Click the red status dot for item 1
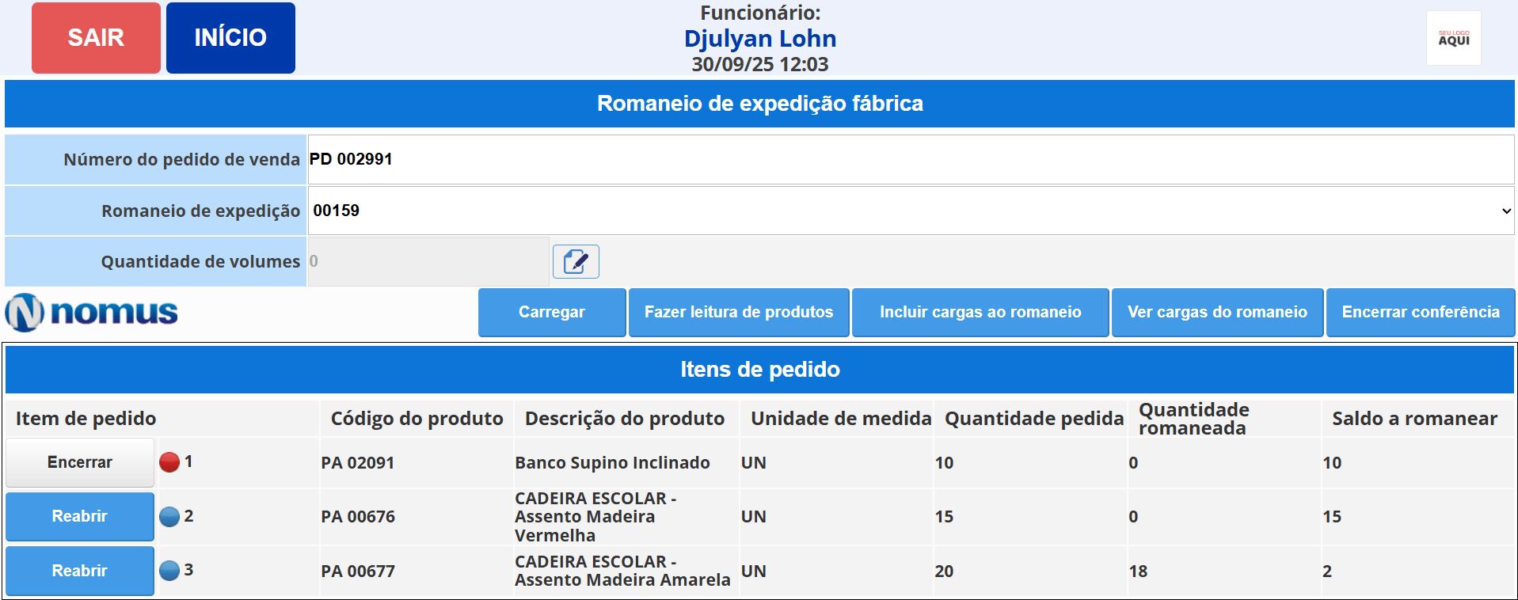This screenshot has height=600, width=1518. coord(169,462)
